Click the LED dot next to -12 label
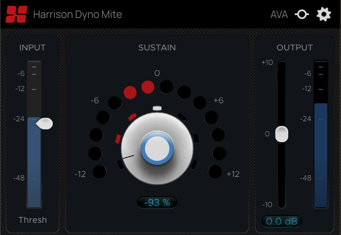This screenshot has height=235, width=341. coord(99,172)
